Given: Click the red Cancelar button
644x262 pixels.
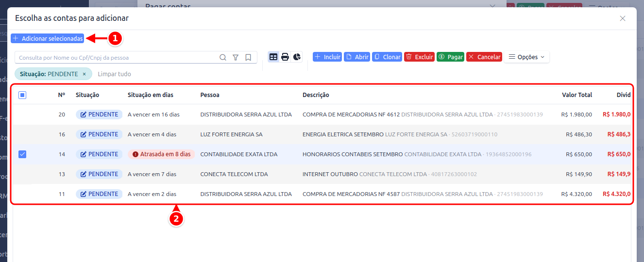Looking at the screenshot, I should pyautogui.click(x=484, y=57).
